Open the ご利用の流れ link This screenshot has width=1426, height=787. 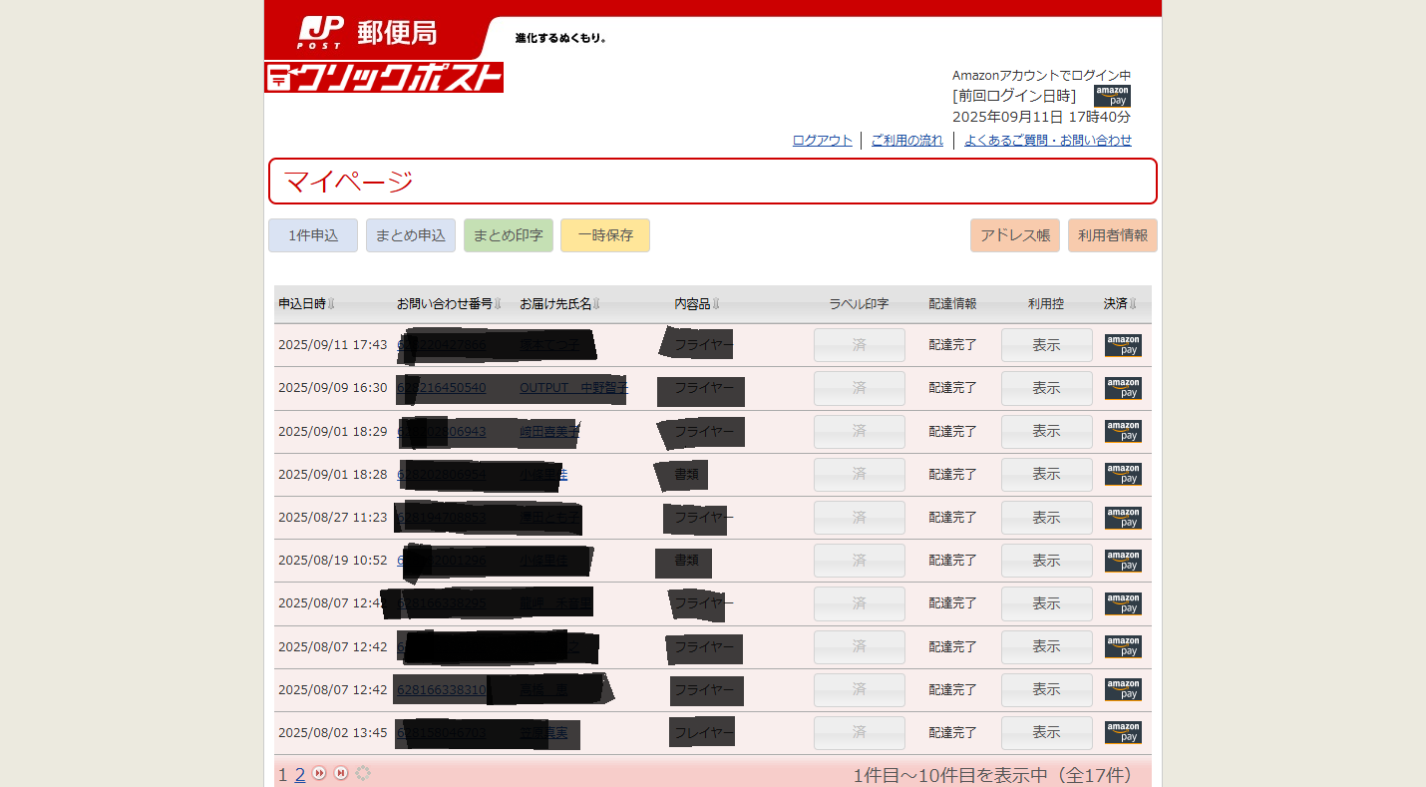click(x=906, y=141)
